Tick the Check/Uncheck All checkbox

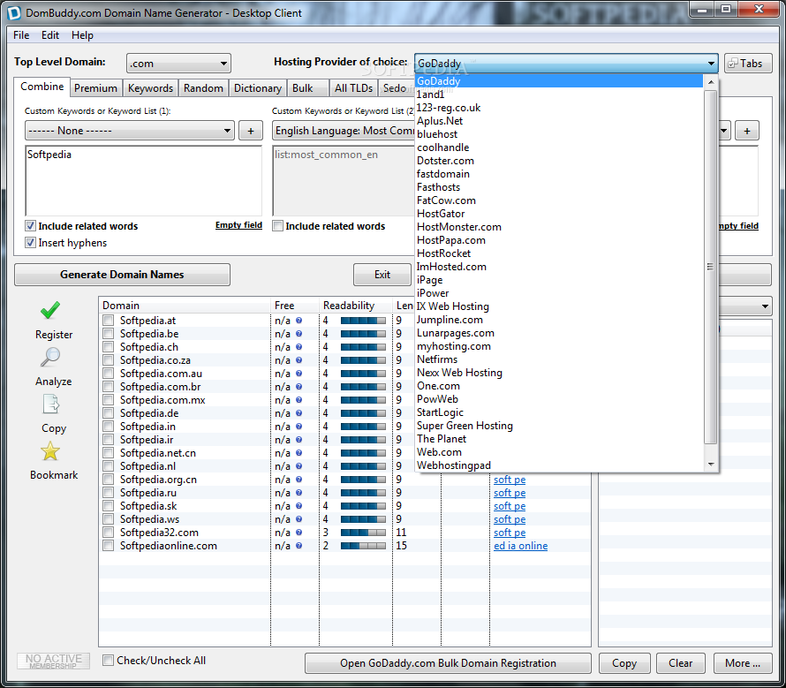108,661
